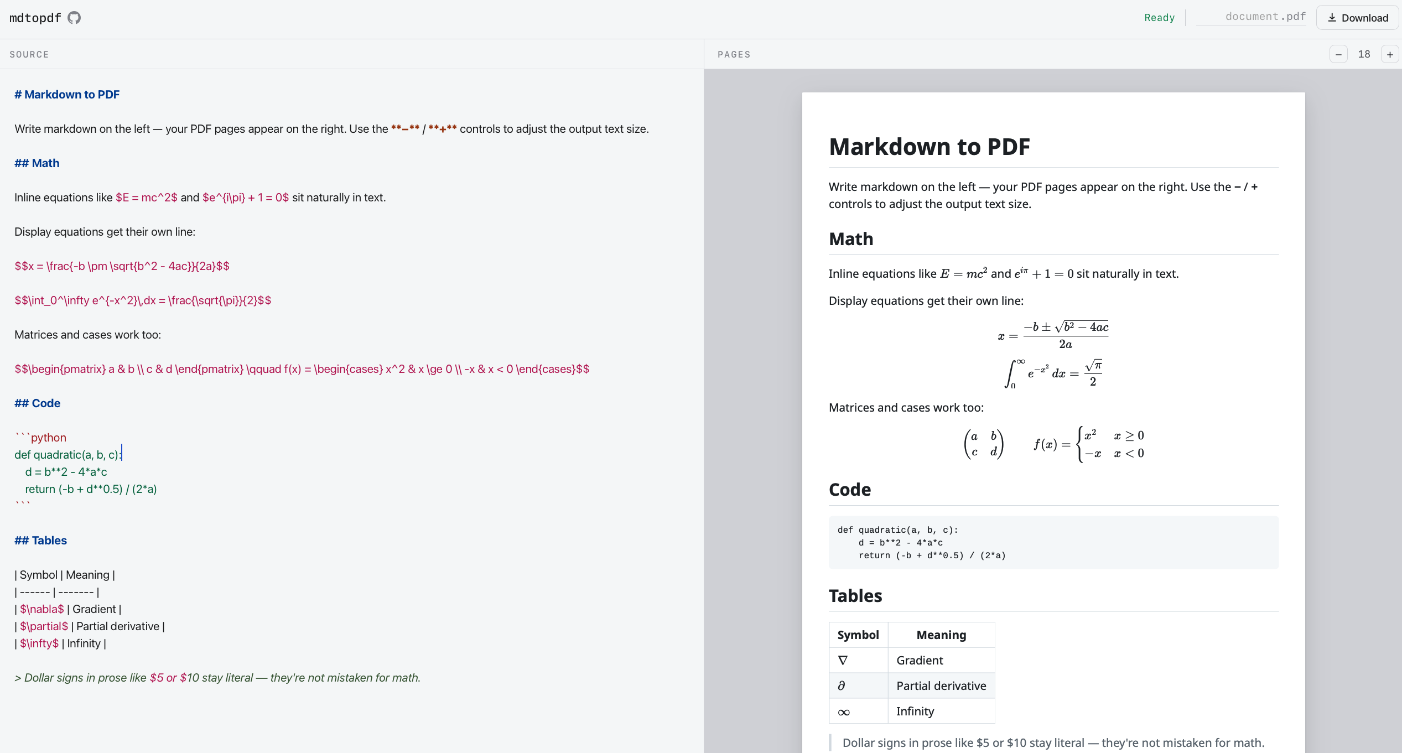
Task: Click the mdtopdf logo text
Action: tap(35, 18)
